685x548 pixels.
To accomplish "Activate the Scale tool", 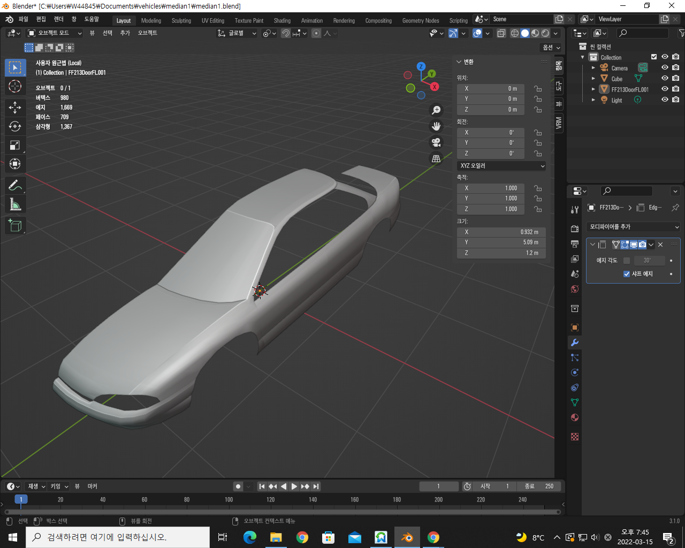I will coord(15,146).
